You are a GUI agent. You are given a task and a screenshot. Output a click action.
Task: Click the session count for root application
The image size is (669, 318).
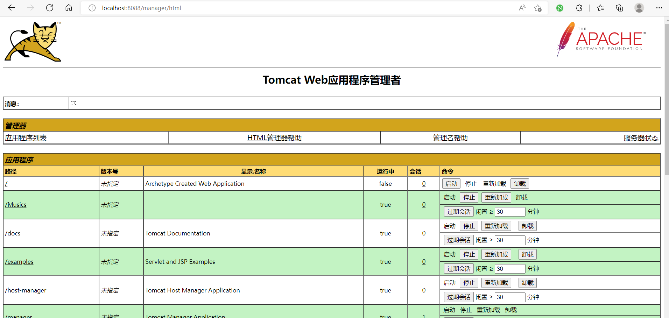click(x=424, y=184)
